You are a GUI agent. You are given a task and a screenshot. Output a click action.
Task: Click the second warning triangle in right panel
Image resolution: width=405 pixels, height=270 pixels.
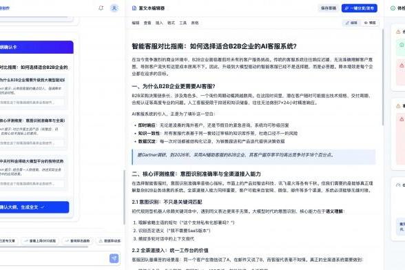tap(398, 106)
